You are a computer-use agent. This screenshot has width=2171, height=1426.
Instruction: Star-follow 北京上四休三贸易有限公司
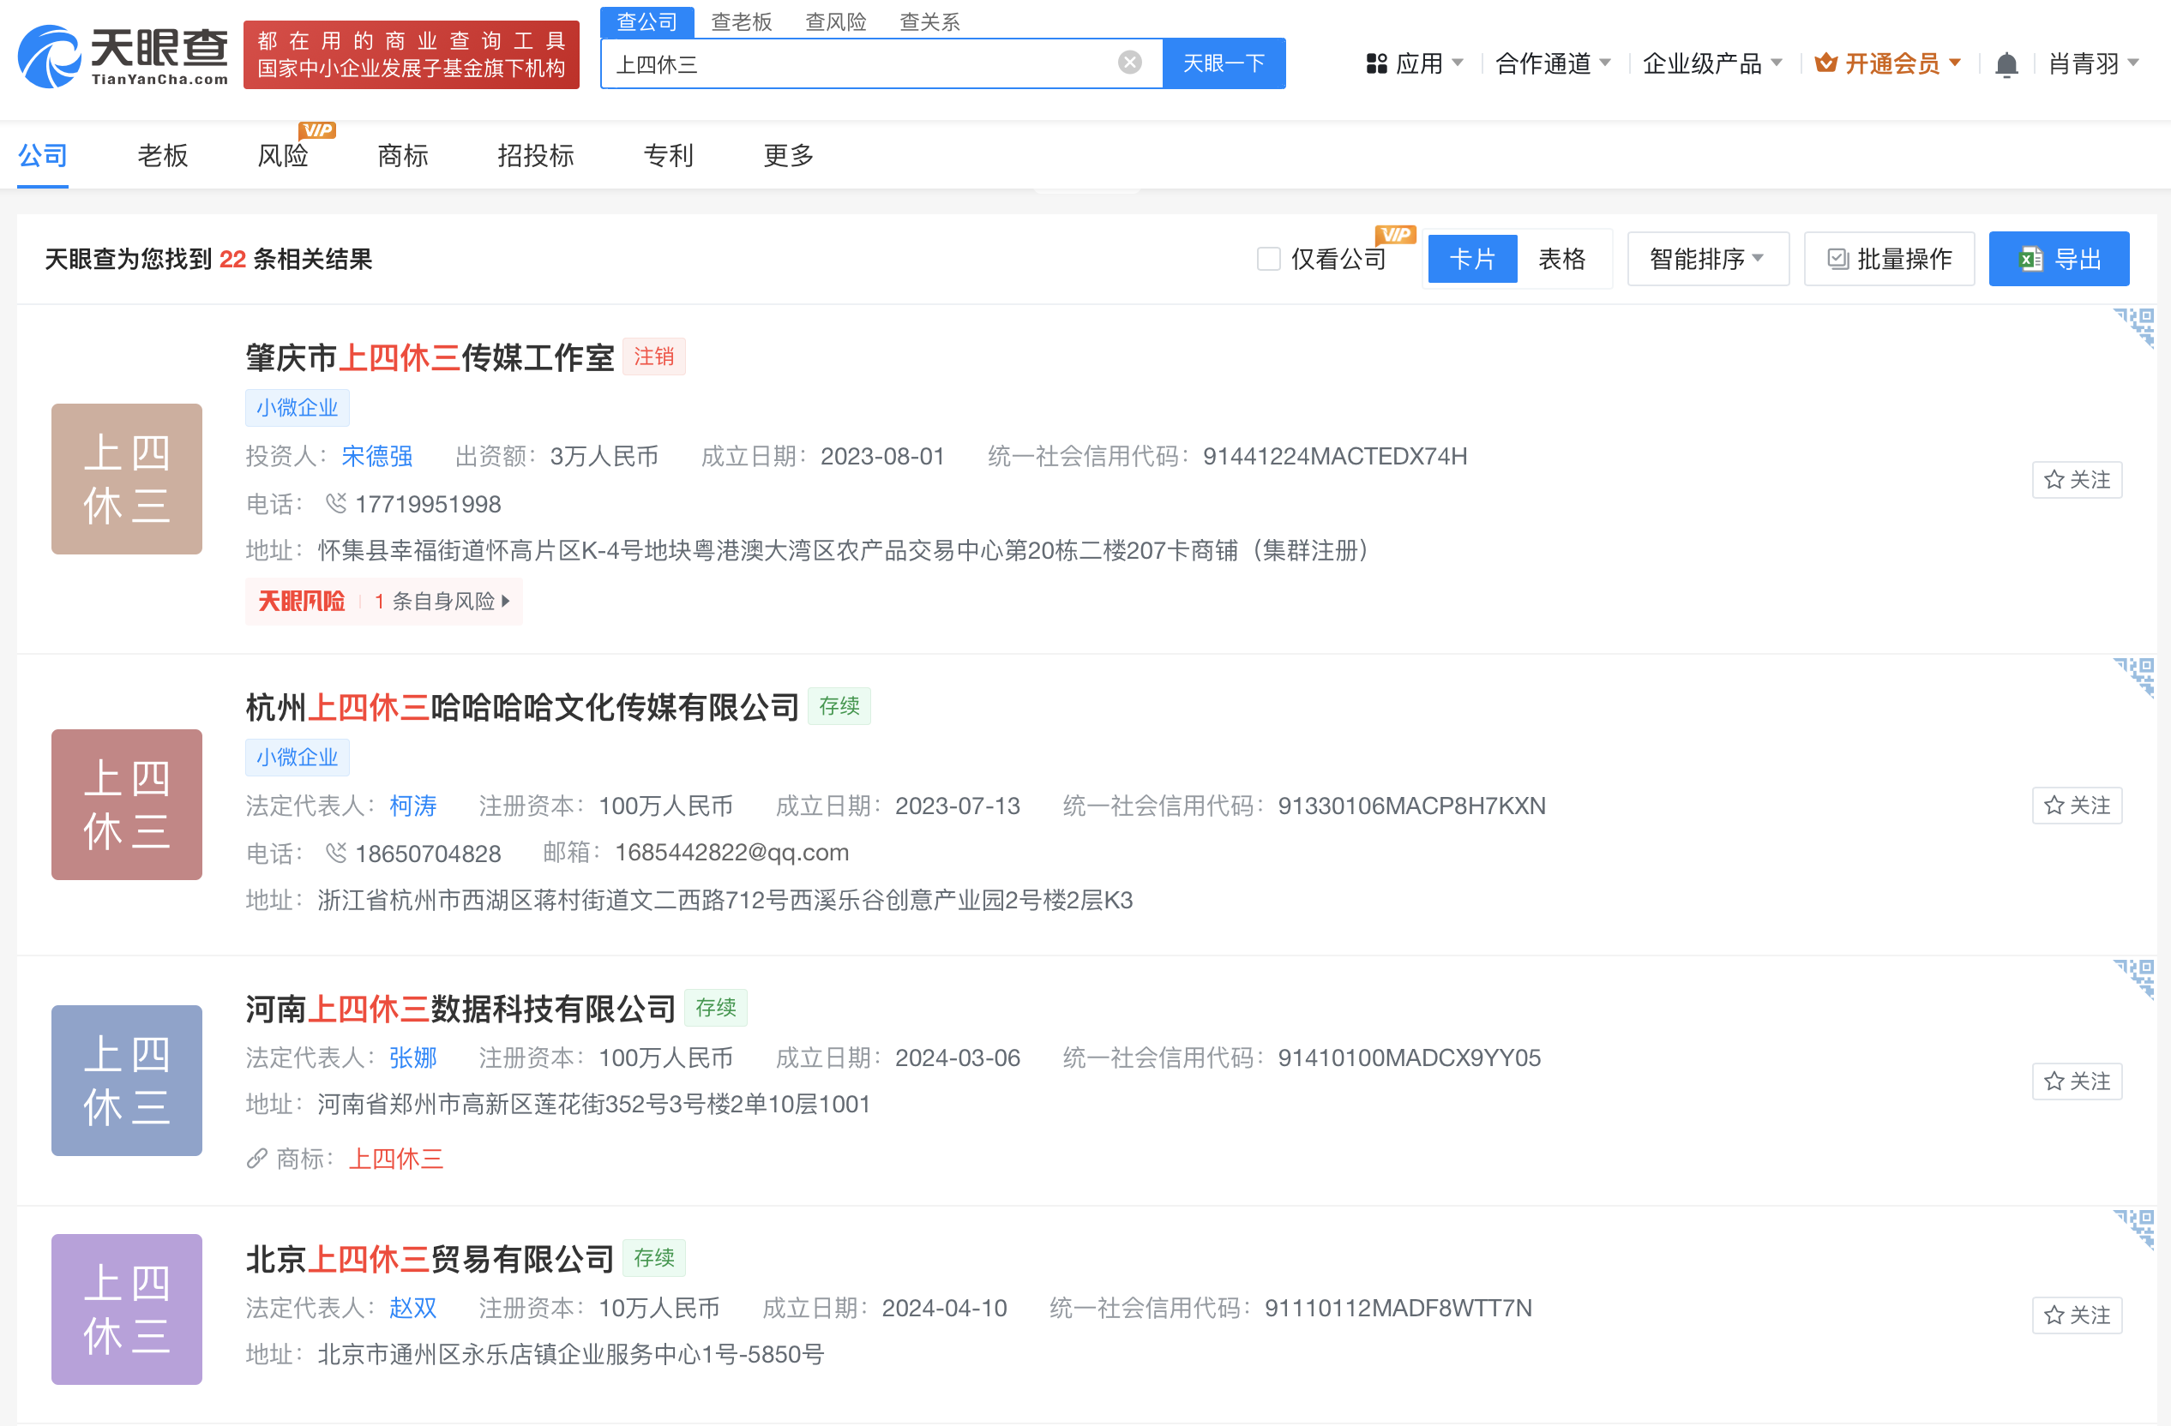click(x=2078, y=1315)
